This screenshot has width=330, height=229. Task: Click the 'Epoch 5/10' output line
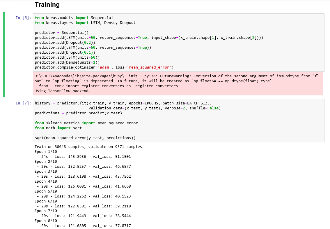[x=46, y=191]
